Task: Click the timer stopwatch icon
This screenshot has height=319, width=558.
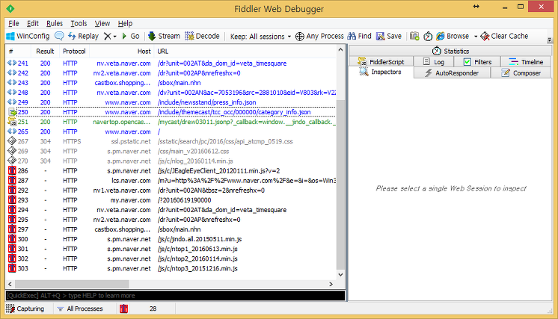Action: [x=428, y=37]
